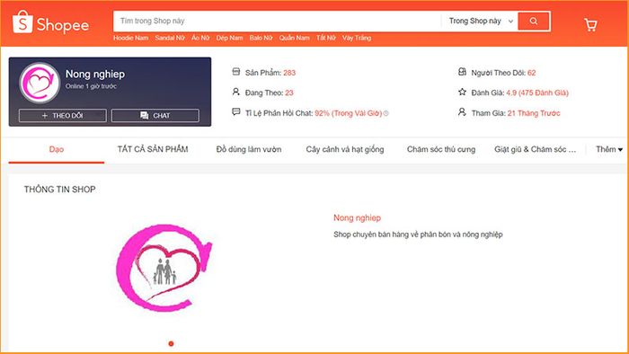The image size is (629, 354).
Task: Click the 92% (Trong Vài Giờ) response value
Action: coord(349,113)
